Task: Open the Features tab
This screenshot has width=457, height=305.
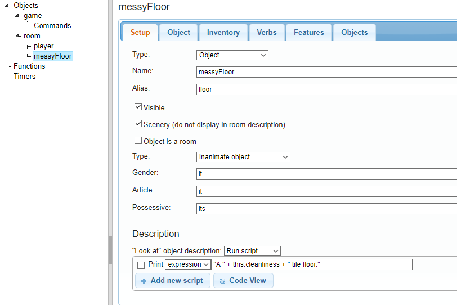Action: click(308, 33)
